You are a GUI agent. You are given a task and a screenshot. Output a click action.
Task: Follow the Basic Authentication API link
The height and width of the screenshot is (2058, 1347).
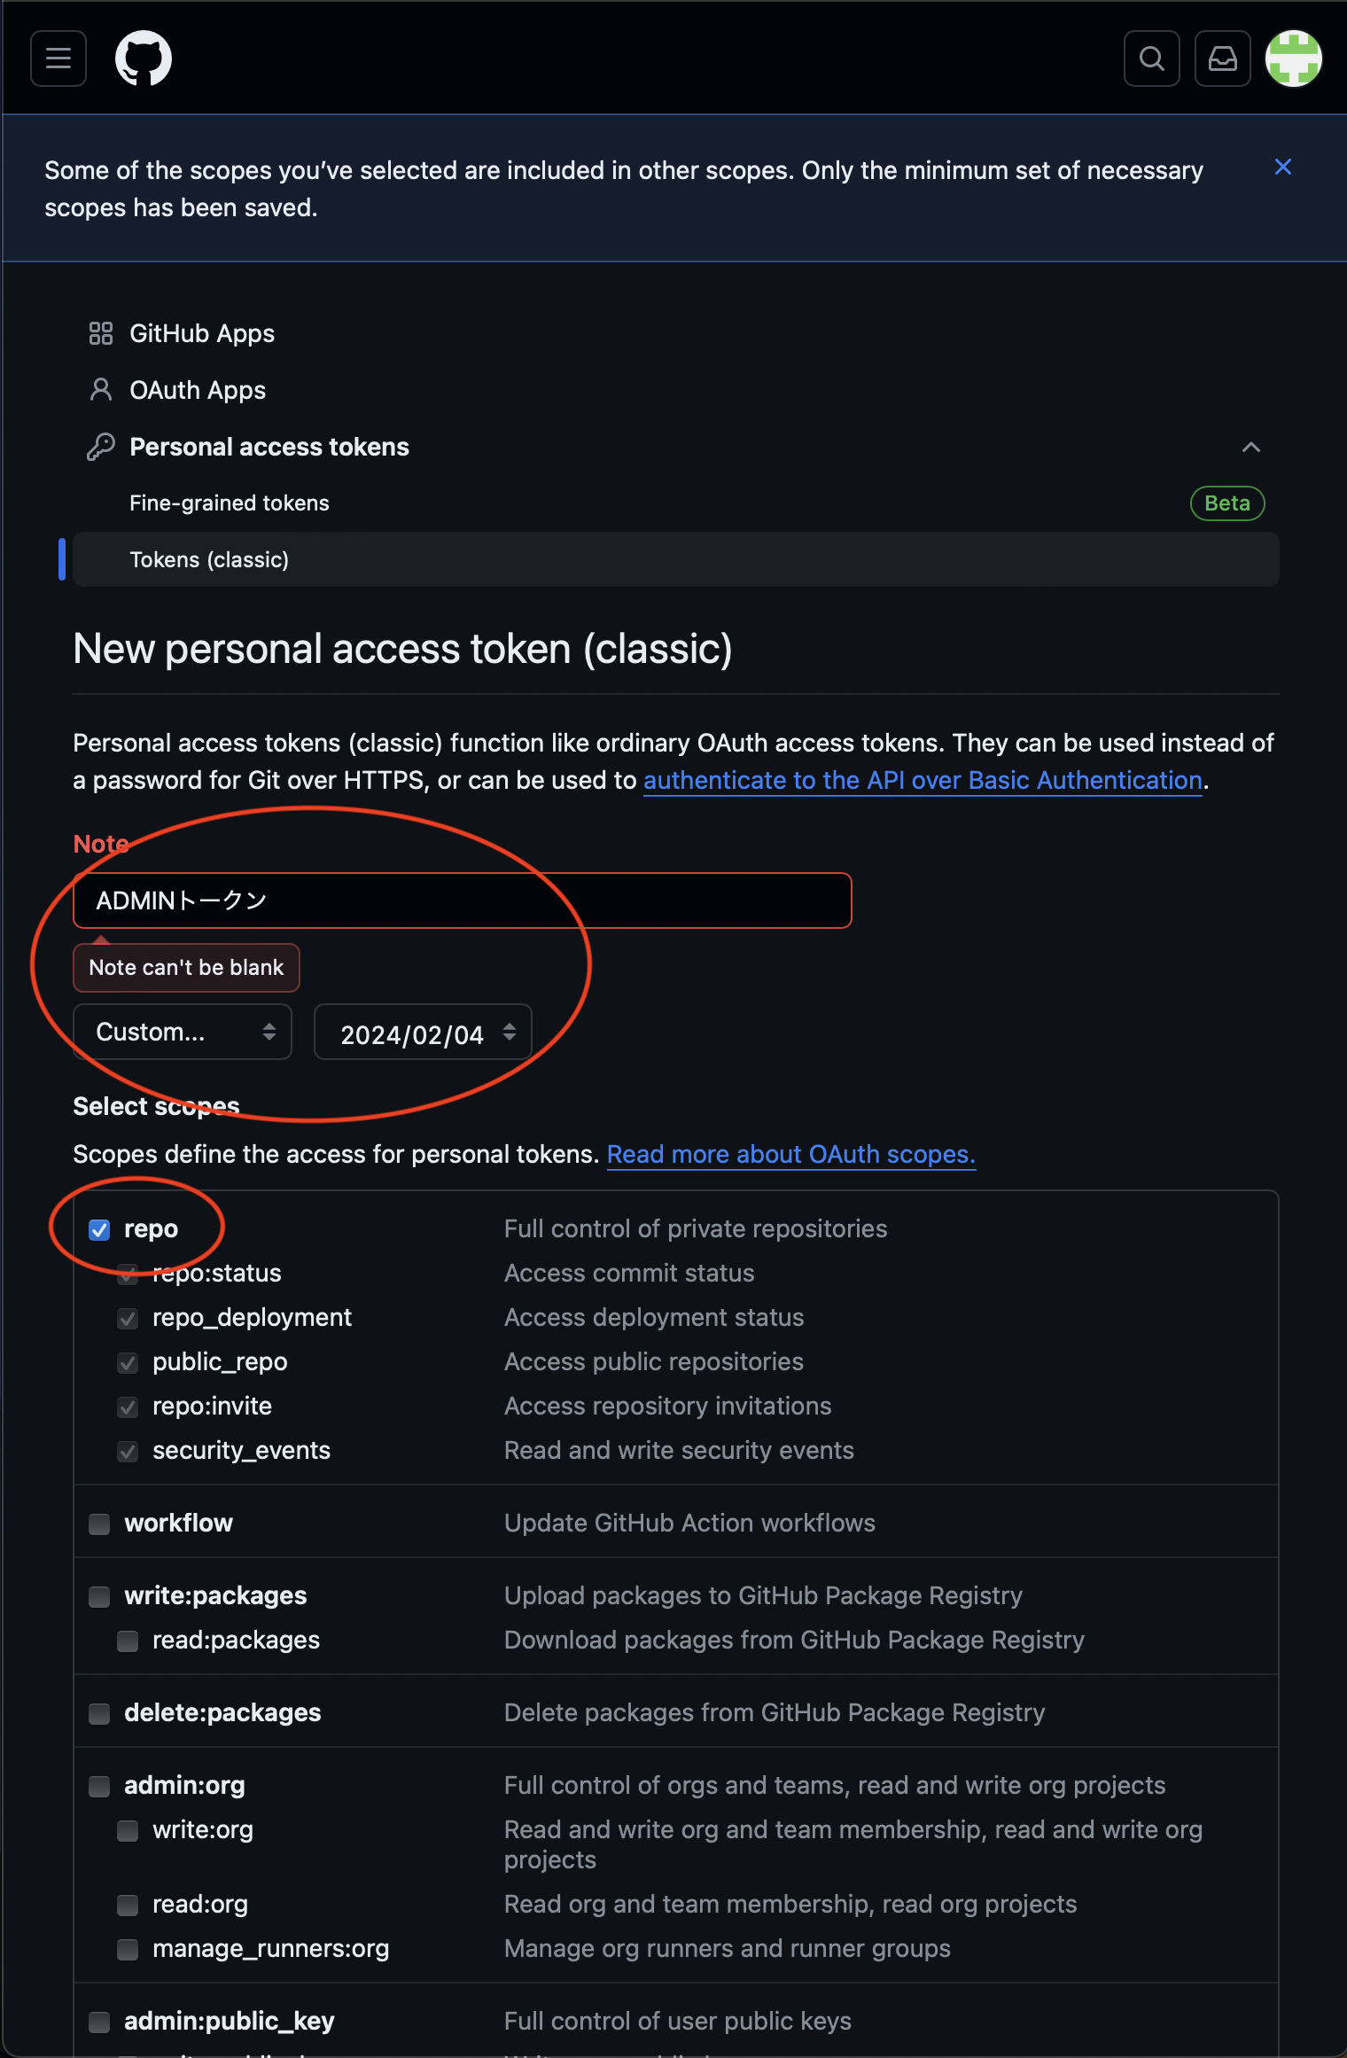point(923,780)
